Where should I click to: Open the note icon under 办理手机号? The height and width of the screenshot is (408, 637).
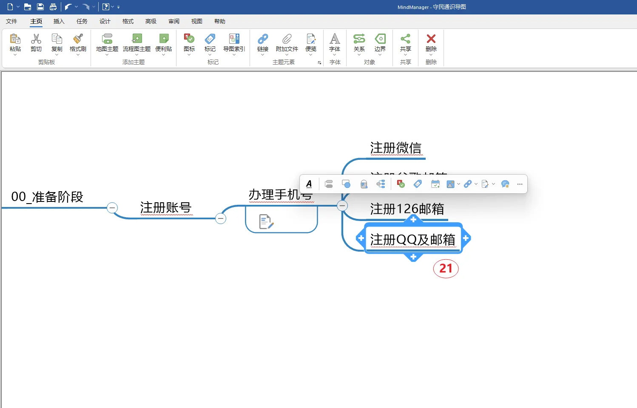pos(266,221)
